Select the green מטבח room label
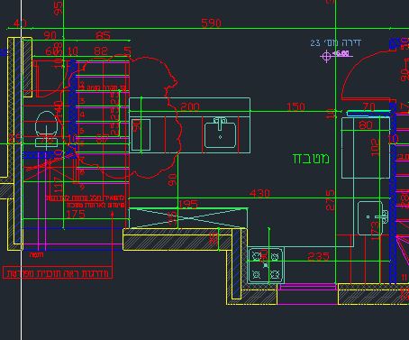 click(x=311, y=159)
